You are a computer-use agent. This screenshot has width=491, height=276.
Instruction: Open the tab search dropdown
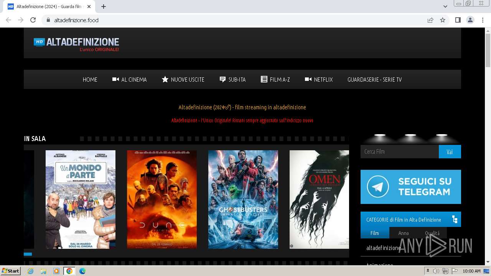point(445,7)
